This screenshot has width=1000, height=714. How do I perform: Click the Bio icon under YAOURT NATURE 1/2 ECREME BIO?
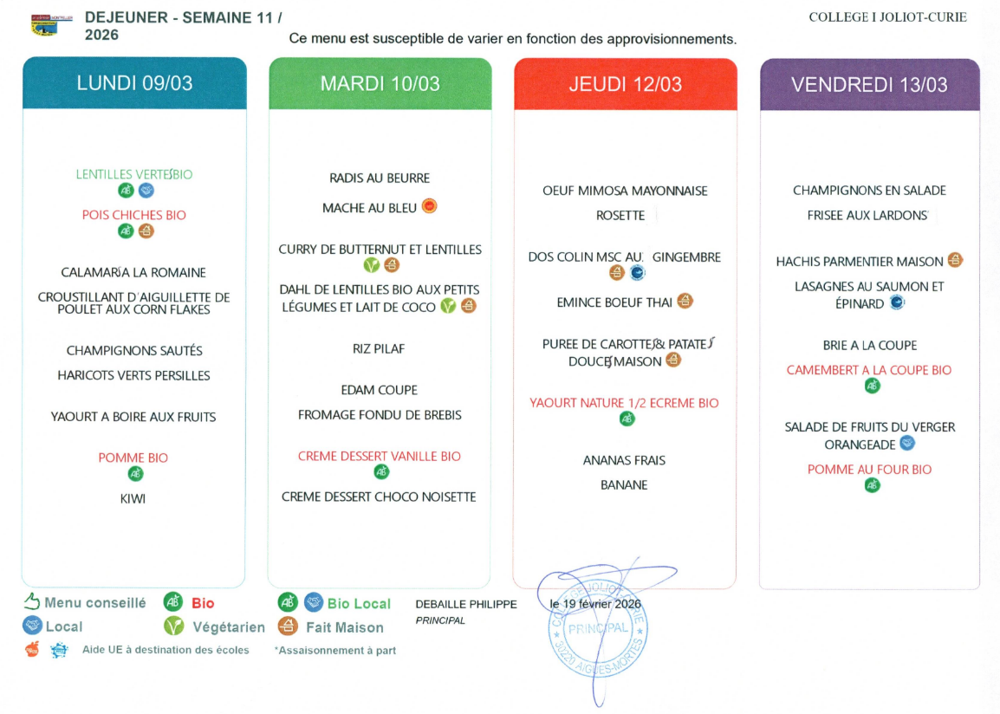627,419
